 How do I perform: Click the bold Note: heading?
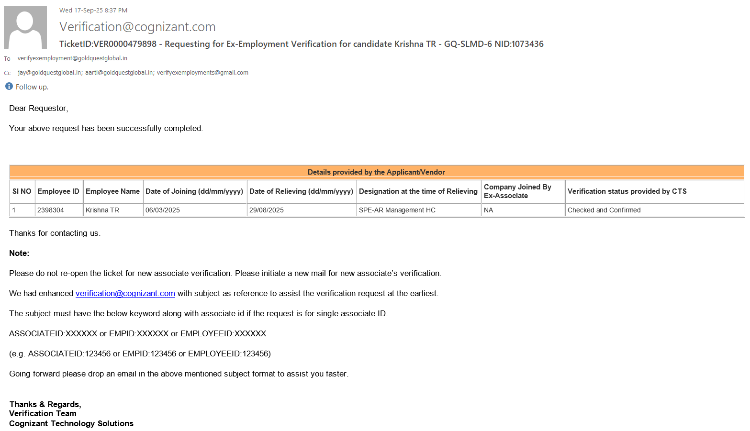point(19,254)
